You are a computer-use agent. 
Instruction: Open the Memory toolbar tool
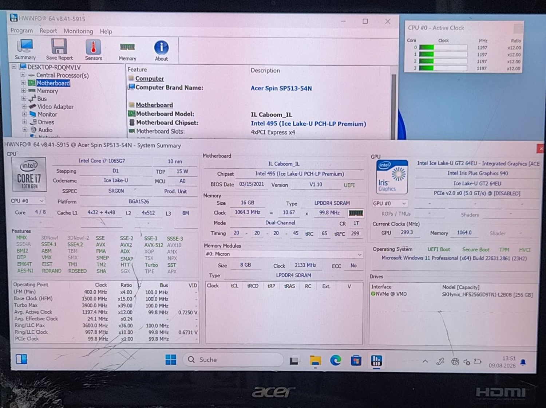127,51
